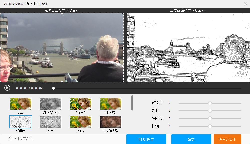
Task: Click the 飽和度 saturation slider handle
Action: (210, 118)
